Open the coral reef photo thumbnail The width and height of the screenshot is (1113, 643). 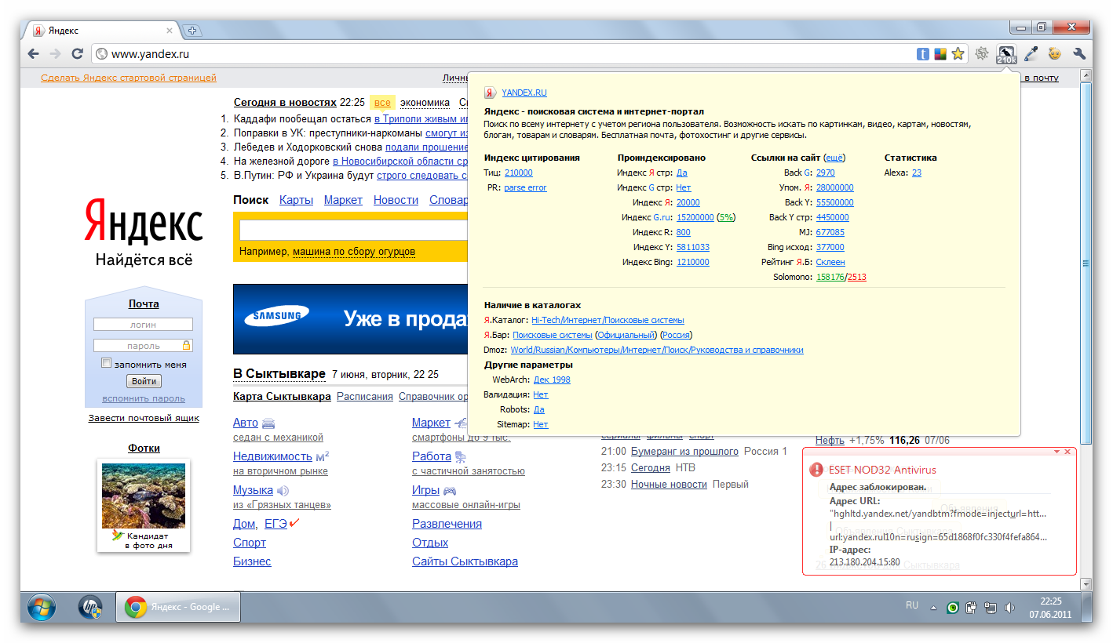(144, 496)
